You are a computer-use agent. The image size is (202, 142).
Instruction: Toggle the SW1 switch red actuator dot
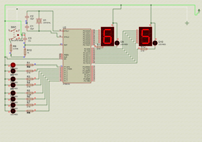(x=18, y=35)
